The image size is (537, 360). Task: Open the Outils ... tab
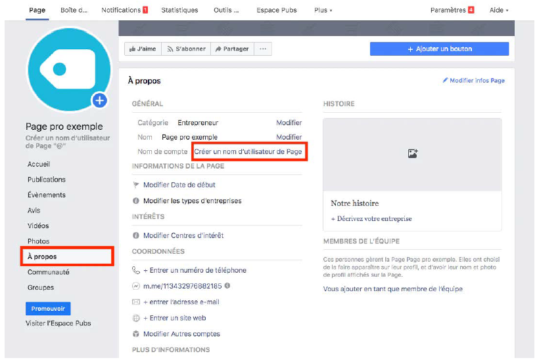(x=226, y=10)
